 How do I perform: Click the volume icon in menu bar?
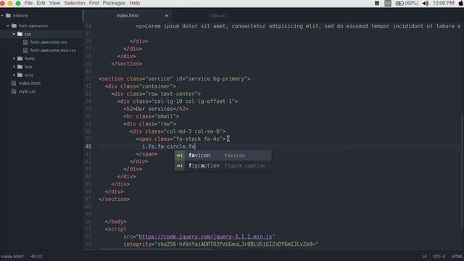pyautogui.click(x=426, y=3)
